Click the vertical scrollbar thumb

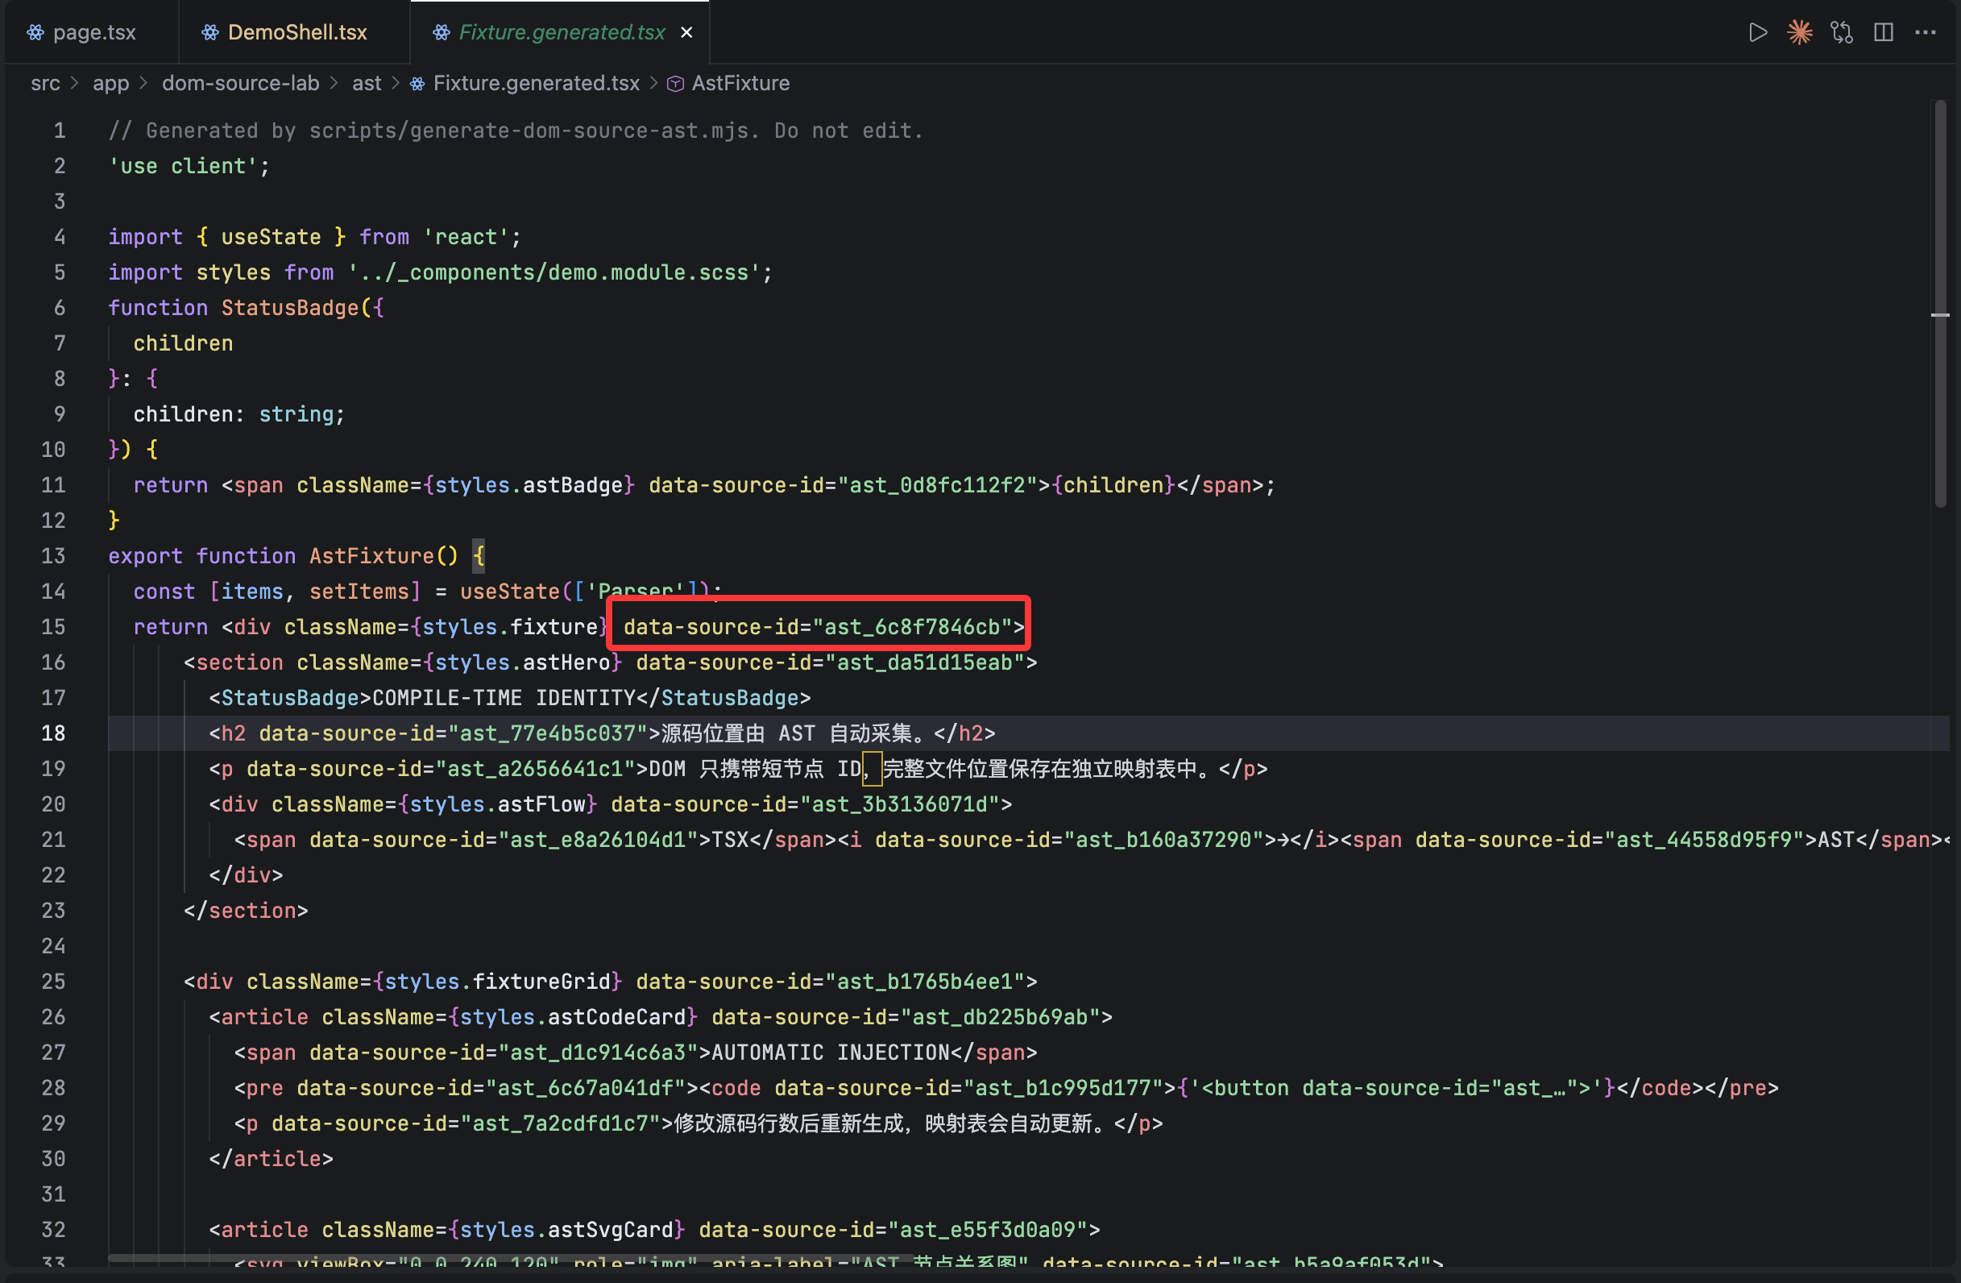(x=1940, y=302)
